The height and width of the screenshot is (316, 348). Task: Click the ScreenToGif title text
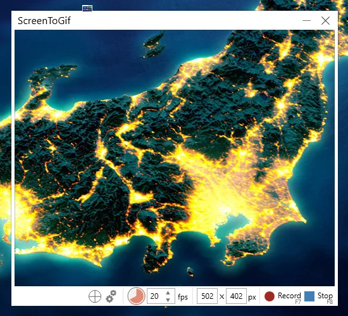[x=44, y=21]
